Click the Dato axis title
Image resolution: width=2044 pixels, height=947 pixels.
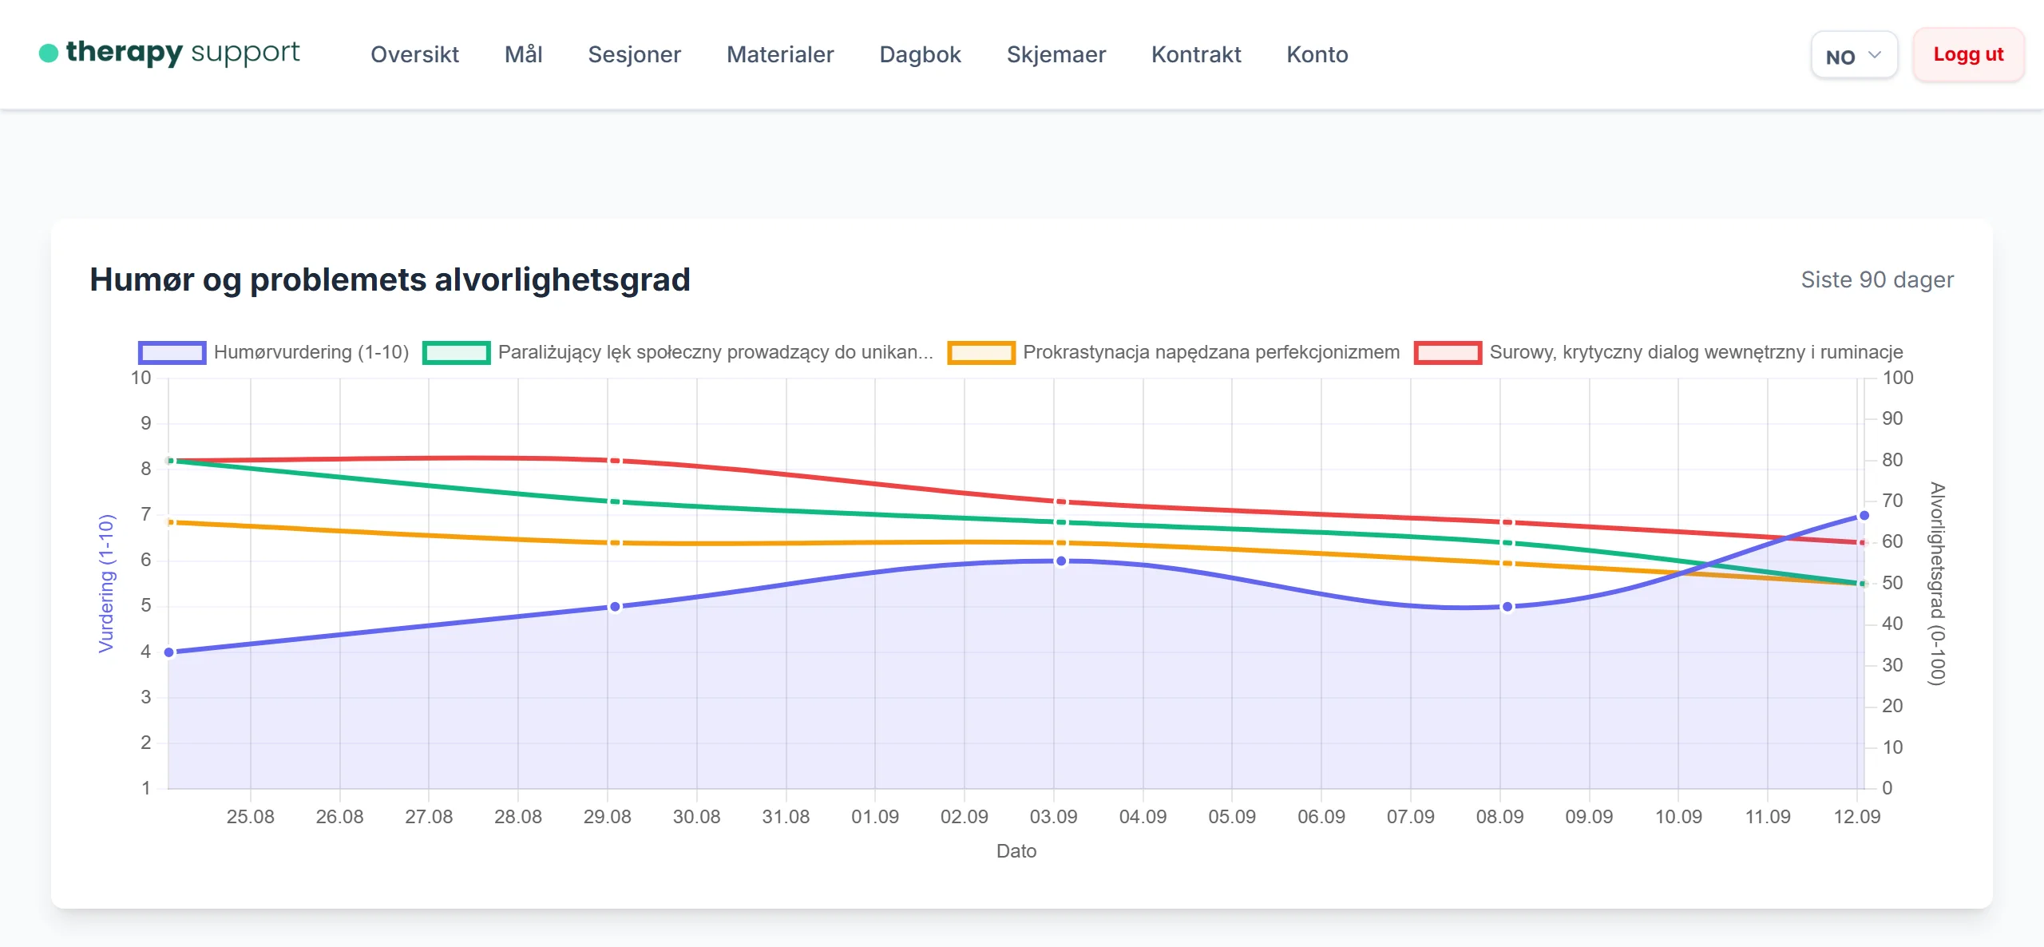point(1016,851)
